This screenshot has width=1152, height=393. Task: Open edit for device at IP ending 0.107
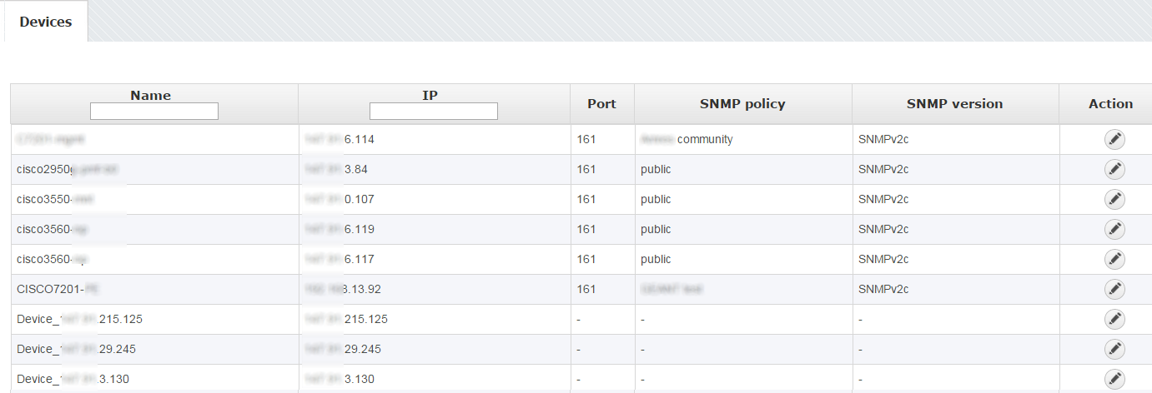point(1114,200)
